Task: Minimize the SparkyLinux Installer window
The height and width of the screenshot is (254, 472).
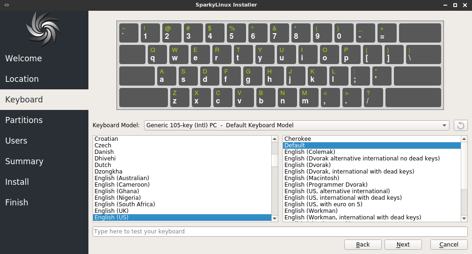Action: point(445,5)
